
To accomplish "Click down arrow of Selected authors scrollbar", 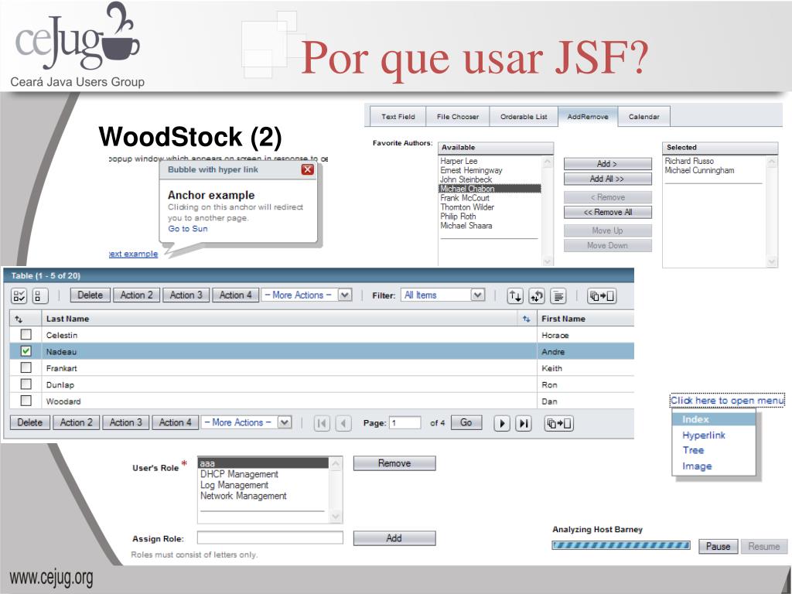I will 772,261.
